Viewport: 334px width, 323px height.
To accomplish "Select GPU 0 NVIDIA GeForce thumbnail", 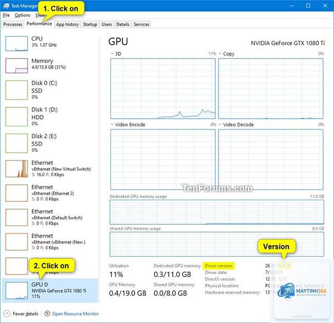I will (16, 291).
